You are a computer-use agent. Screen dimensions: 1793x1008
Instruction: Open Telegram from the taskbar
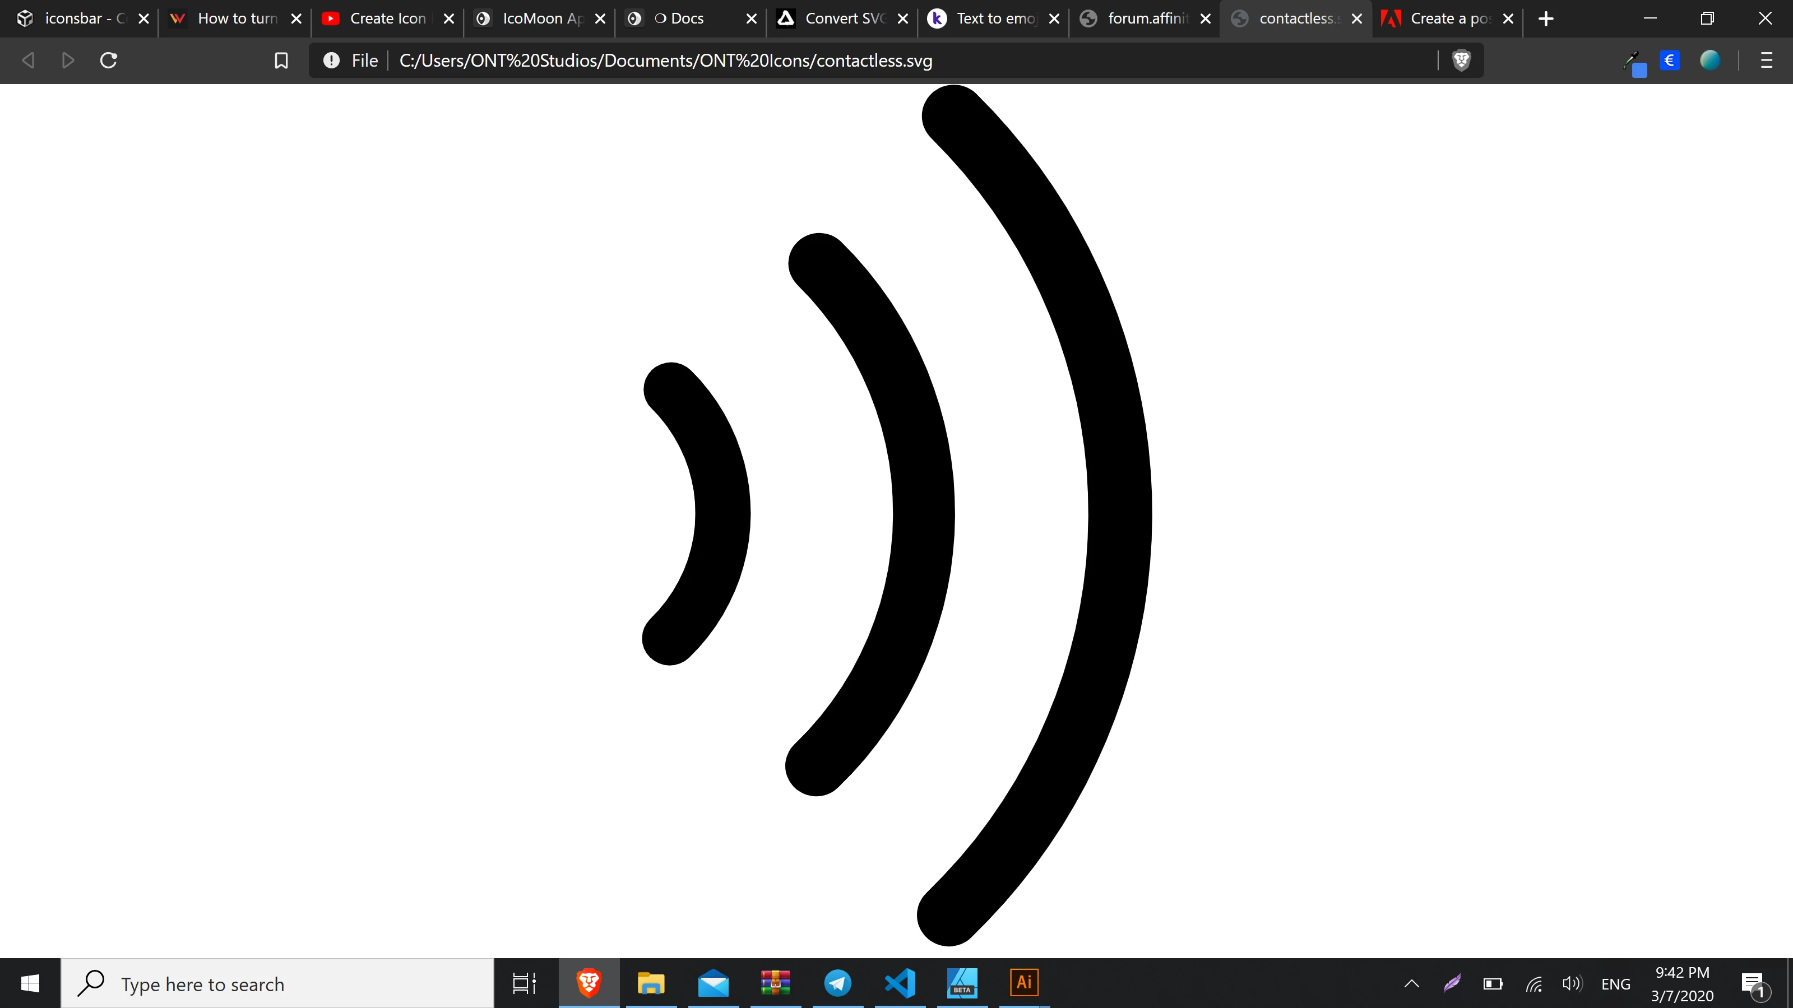pos(837,982)
